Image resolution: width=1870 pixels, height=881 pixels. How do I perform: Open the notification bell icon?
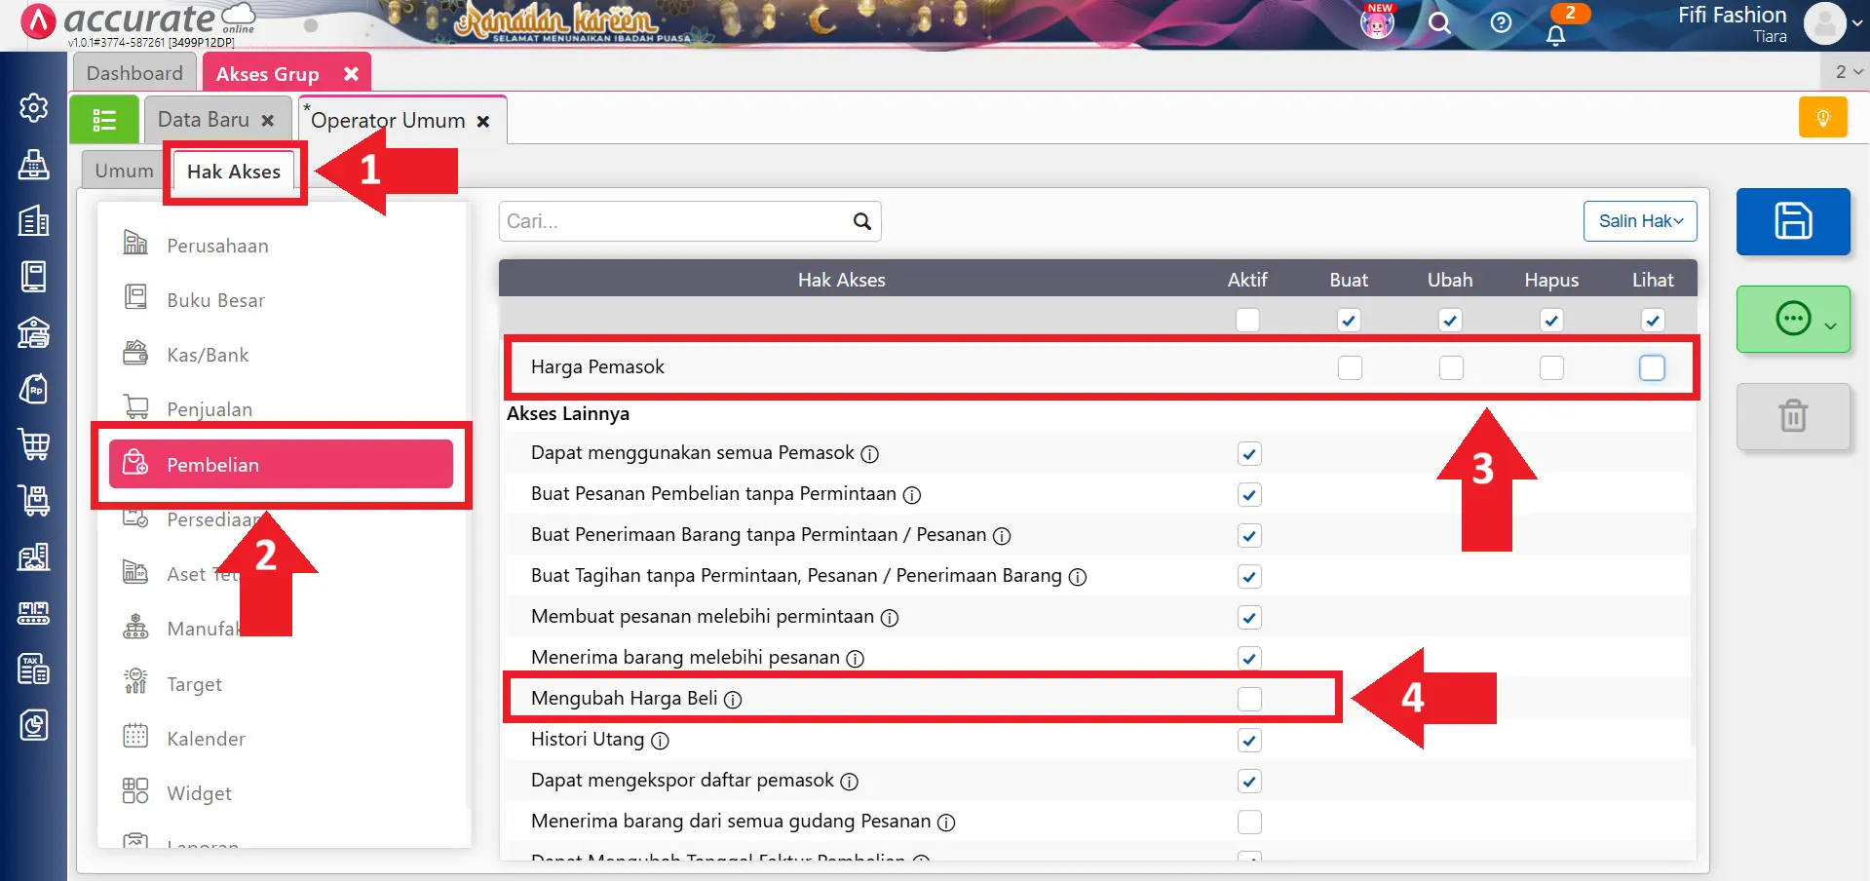coord(1556,35)
